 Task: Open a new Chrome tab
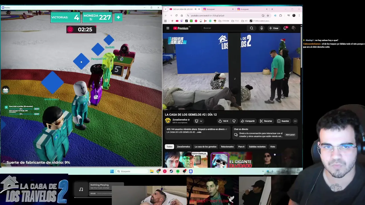click(x=272, y=9)
